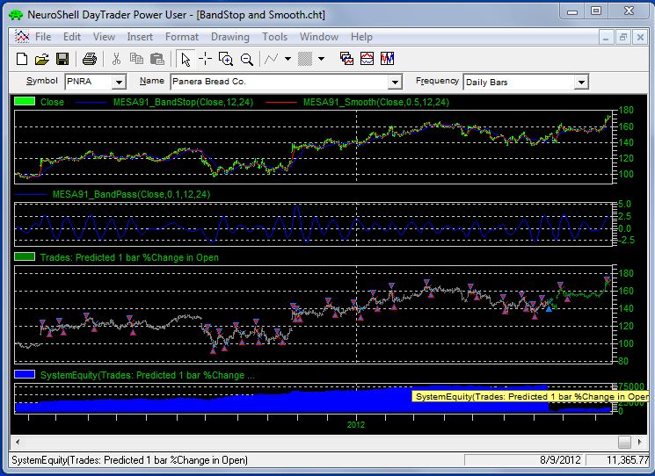Click the Trades Predicted 1 bar %Change label
The width and height of the screenshot is (655, 476).
130,257
